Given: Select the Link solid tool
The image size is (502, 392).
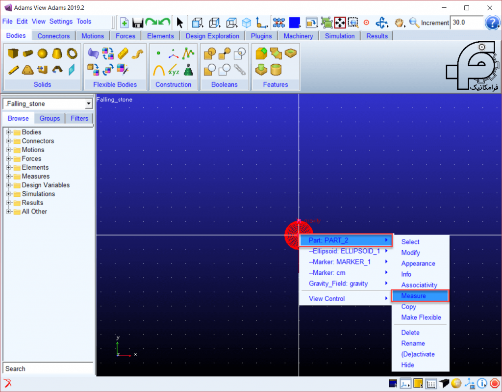Looking at the screenshot, I should (x=13, y=70).
